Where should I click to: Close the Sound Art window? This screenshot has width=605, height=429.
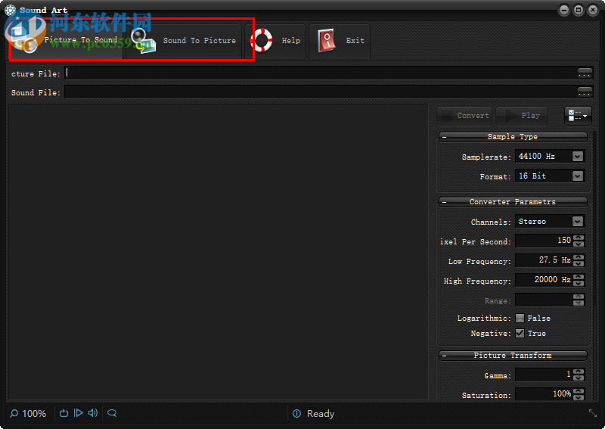[x=593, y=10]
